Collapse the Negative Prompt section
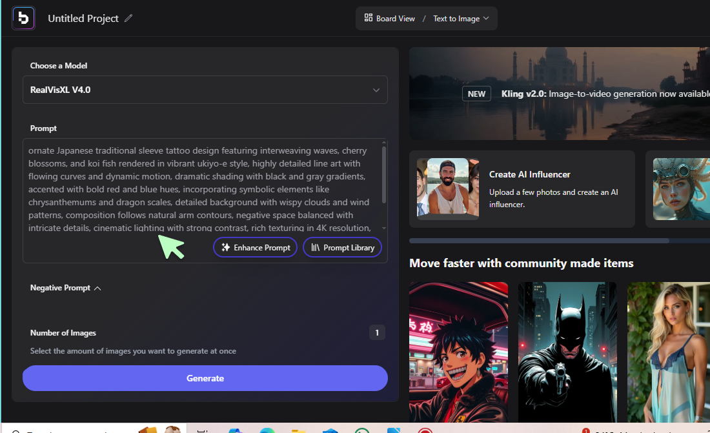The image size is (710, 433). 66,288
